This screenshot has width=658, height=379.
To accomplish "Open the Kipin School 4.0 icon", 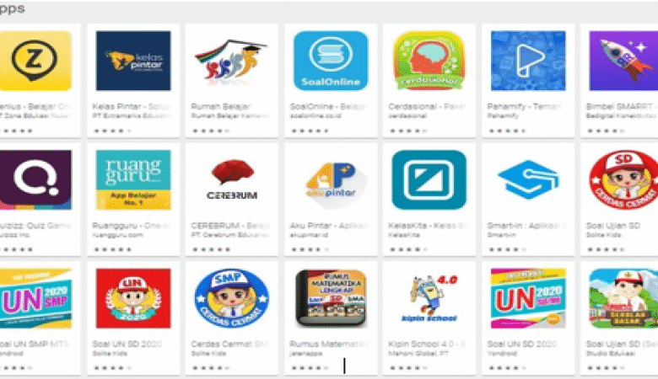I will coord(429,298).
